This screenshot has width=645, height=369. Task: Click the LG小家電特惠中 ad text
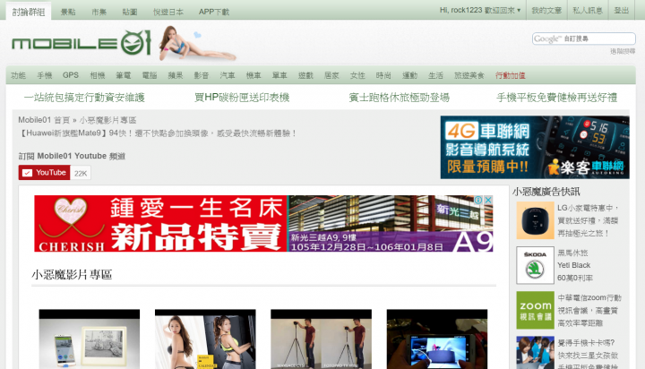[589, 220]
